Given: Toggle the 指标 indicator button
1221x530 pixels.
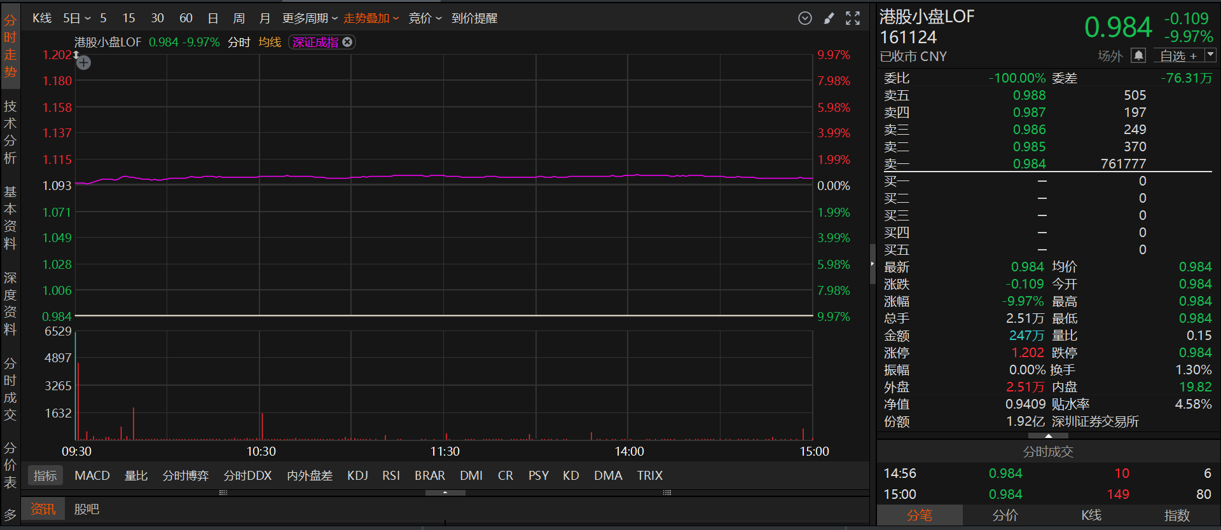Looking at the screenshot, I should tap(45, 475).
